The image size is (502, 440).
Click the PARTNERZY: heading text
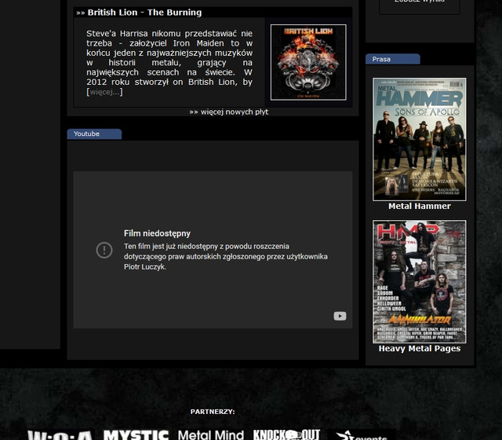click(213, 412)
